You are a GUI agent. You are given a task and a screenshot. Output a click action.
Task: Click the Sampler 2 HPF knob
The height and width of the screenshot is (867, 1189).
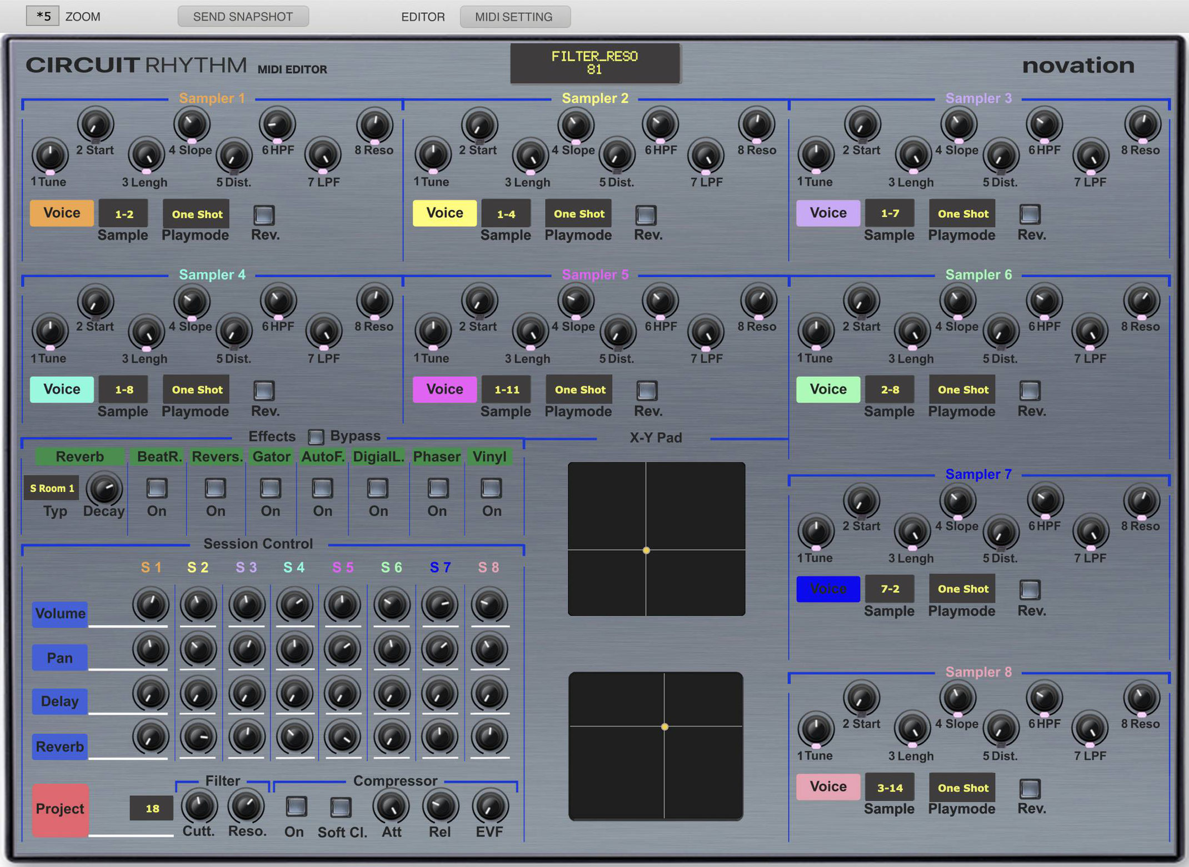(660, 124)
